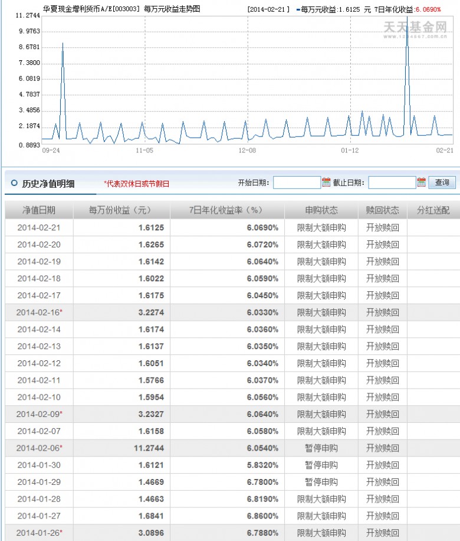460x541 pixels.
Task: Click the date cell 2014-01-28
Action: [x=39, y=499]
